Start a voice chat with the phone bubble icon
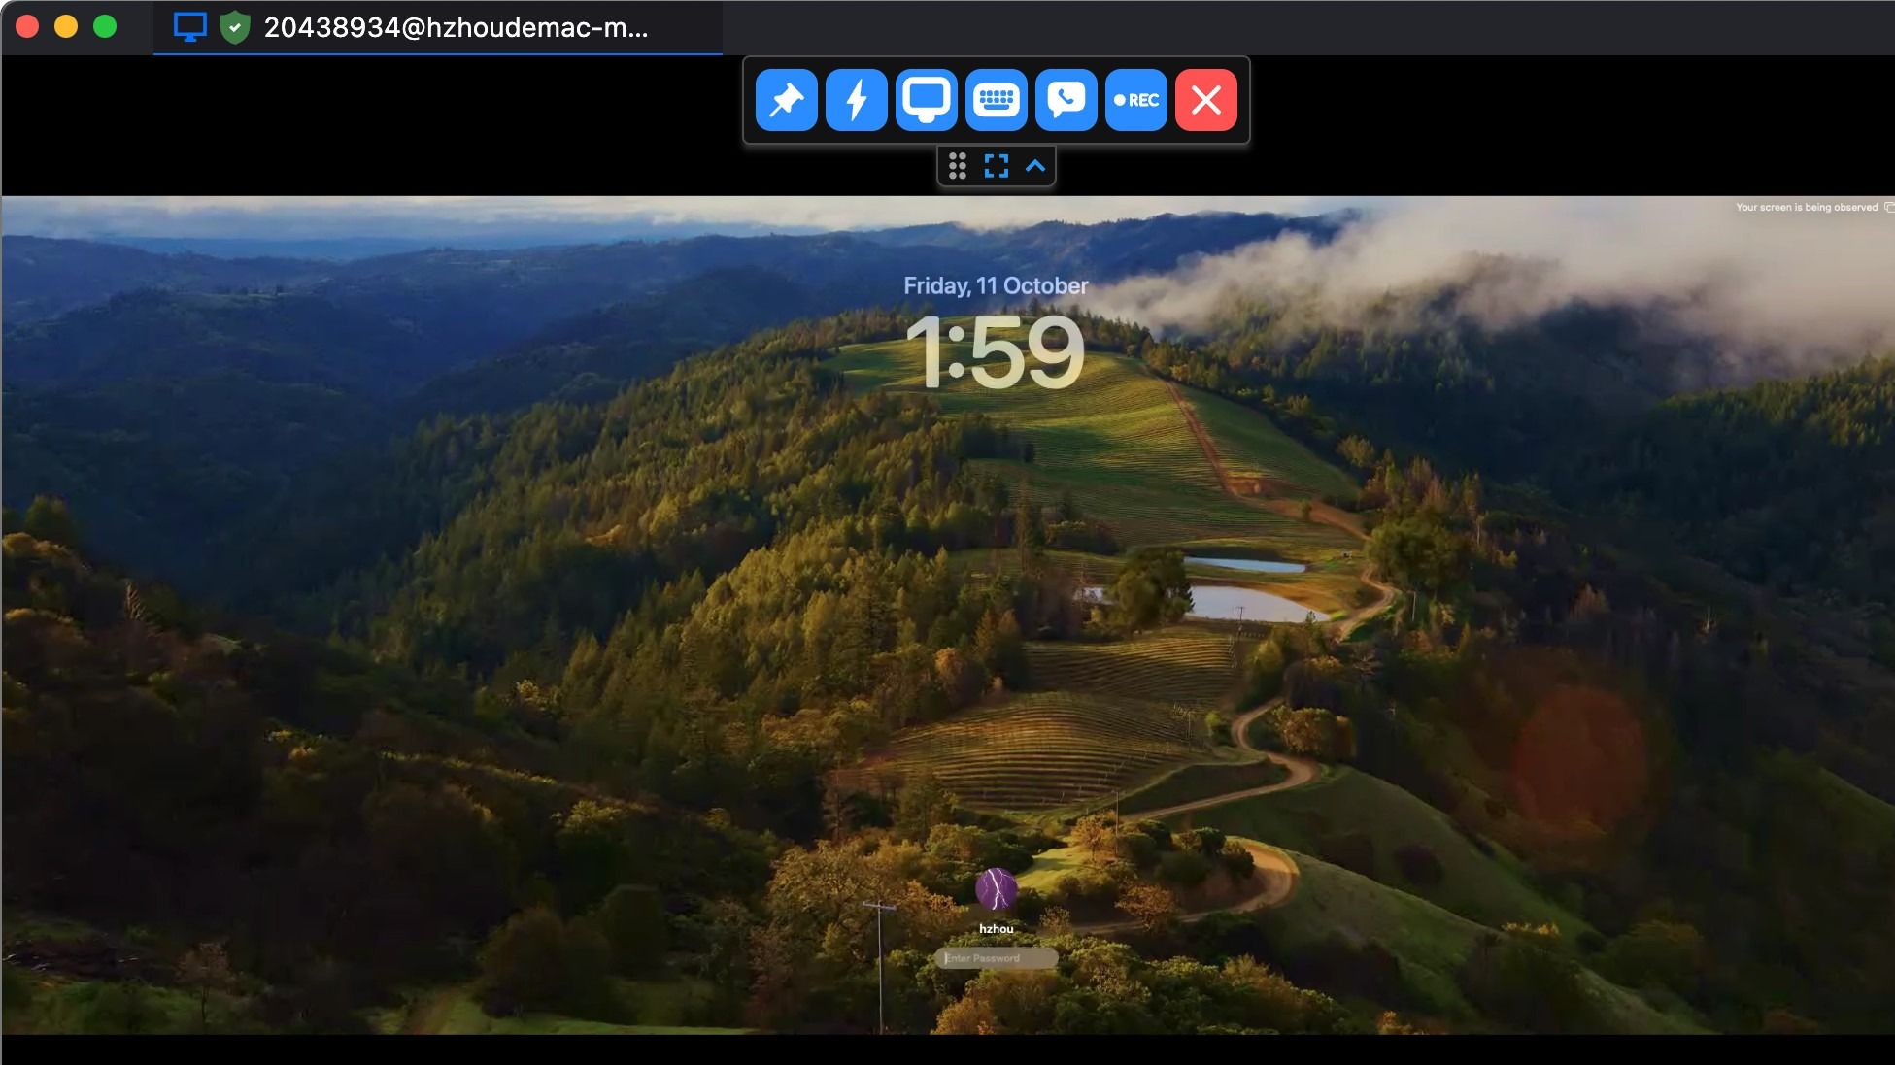Screen dimensions: 1895x1065 [x=1066, y=99]
